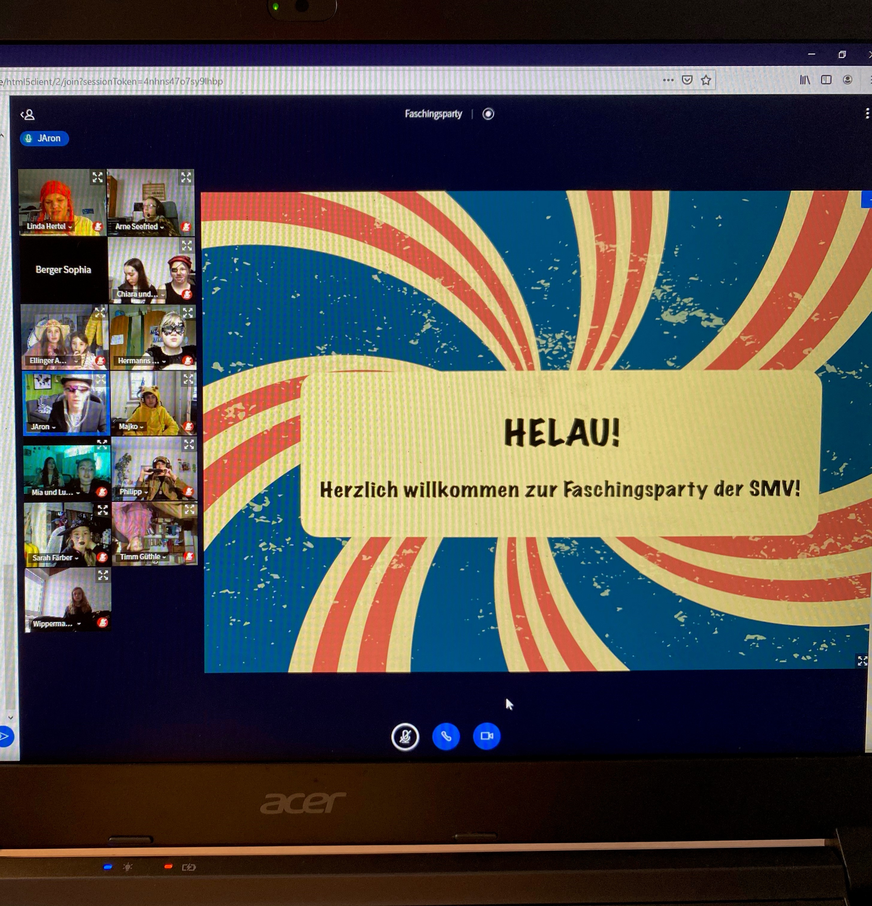The height and width of the screenshot is (906, 872).
Task: Click the JAron talking indicator pill
Action: (44, 138)
